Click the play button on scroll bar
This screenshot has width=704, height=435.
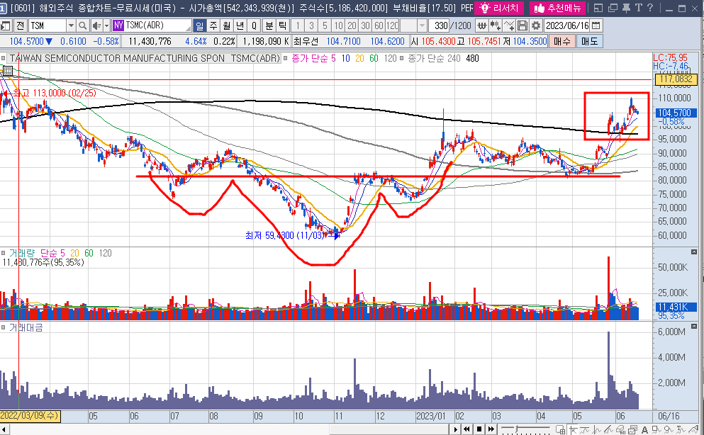455,429
